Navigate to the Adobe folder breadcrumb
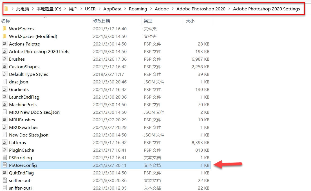This screenshot has width=311, height=191. click(162, 9)
